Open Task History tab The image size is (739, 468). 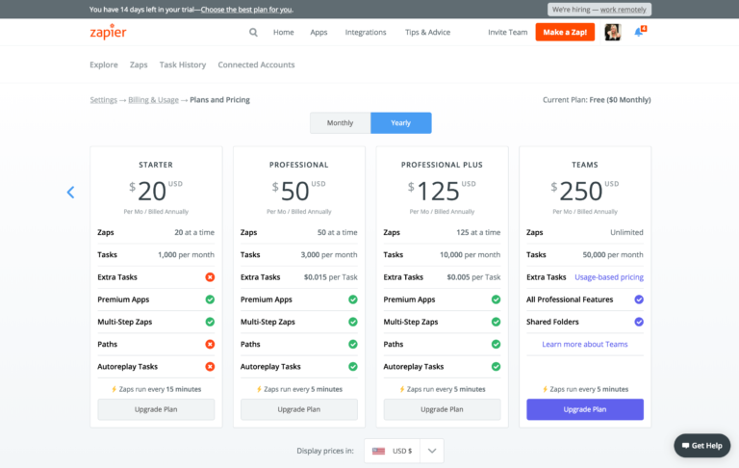pyautogui.click(x=183, y=65)
